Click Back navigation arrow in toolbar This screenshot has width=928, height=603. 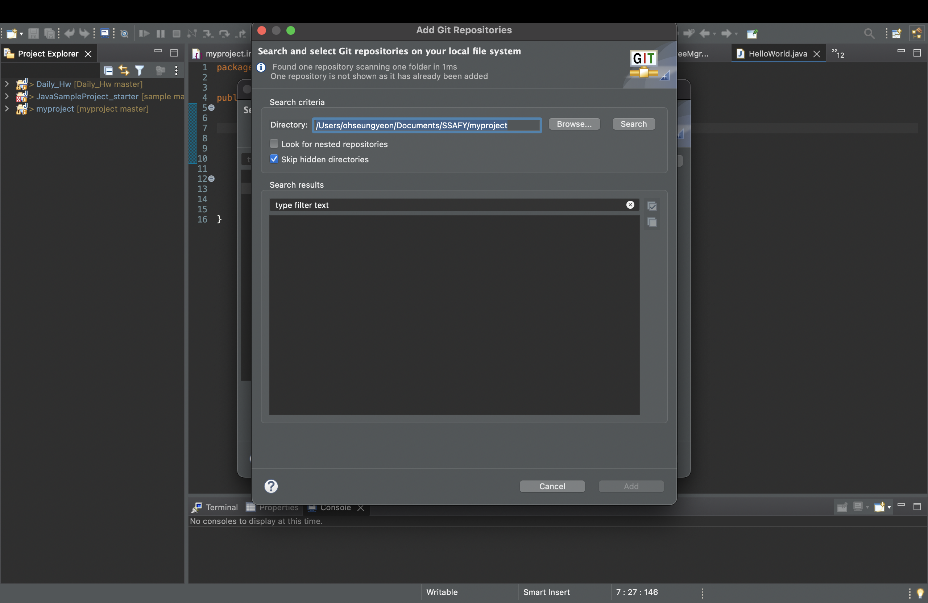pyautogui.click(x=705, y=34)
